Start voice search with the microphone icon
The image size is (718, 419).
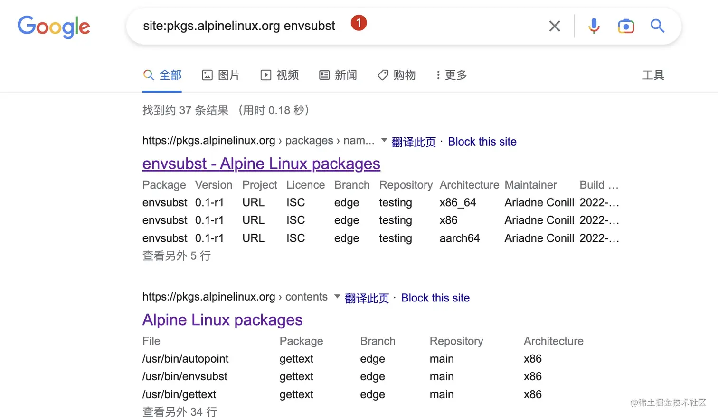(x=594, y=26)
